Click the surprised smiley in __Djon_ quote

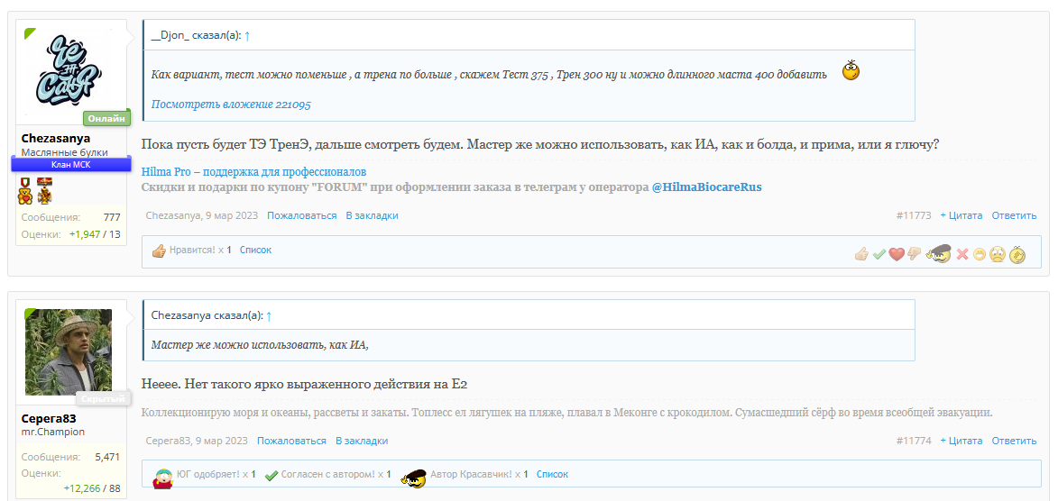(x=851, y=69)
